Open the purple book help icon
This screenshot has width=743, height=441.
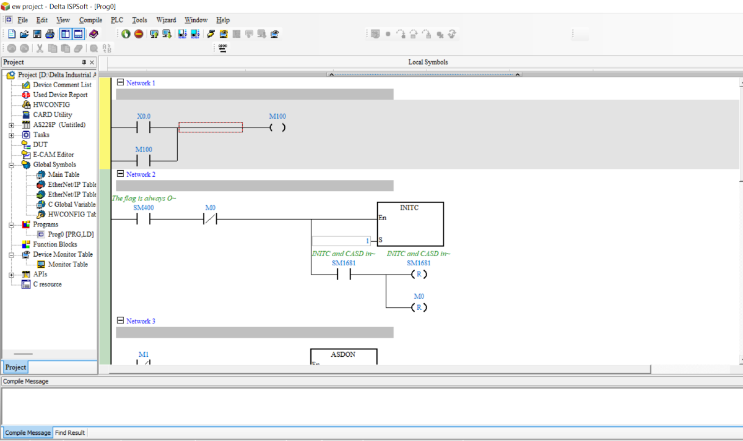pyautogui.click(x=93, y=34)
